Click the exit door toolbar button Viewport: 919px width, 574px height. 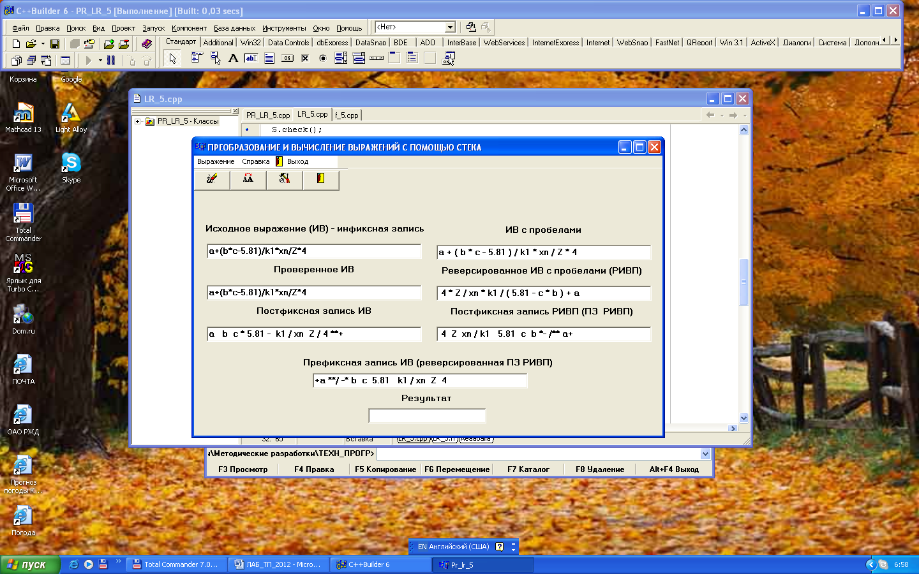coord(321,179)
